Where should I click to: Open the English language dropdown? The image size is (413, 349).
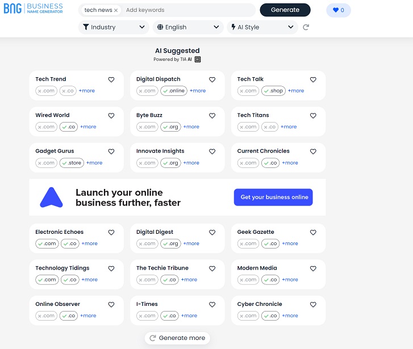pyautogui.click(x=188, y=27)
